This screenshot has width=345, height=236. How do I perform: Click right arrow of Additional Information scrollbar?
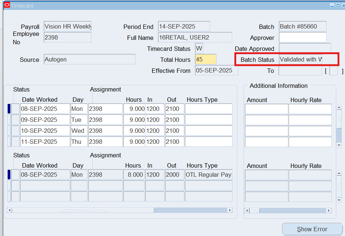point(329,211)
